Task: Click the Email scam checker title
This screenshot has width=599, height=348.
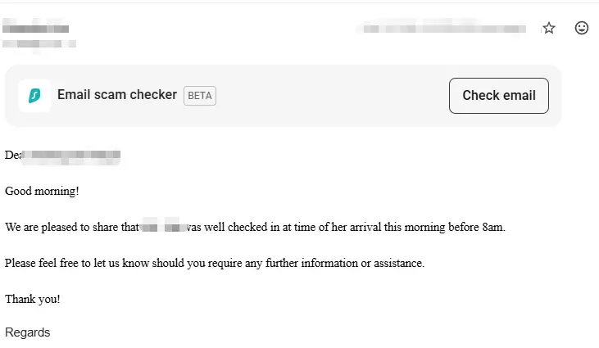Action: click(117, 95)
